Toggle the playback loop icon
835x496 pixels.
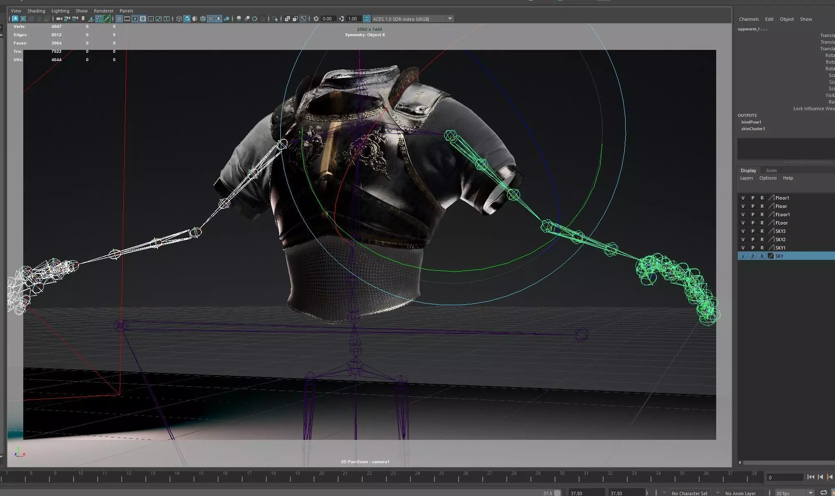tap(823, 493)
